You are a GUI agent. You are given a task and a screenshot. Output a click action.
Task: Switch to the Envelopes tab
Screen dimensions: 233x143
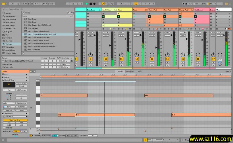(x=130, y=71)
